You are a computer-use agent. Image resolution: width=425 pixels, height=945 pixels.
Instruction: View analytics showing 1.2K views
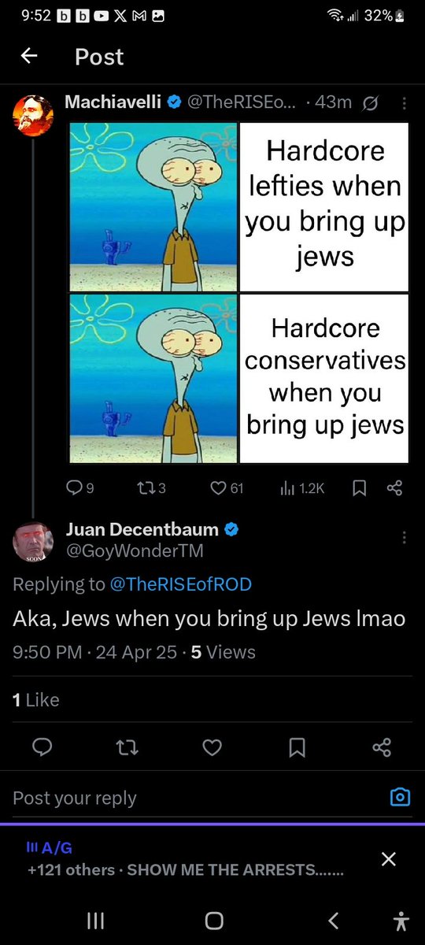click(302, 488)
